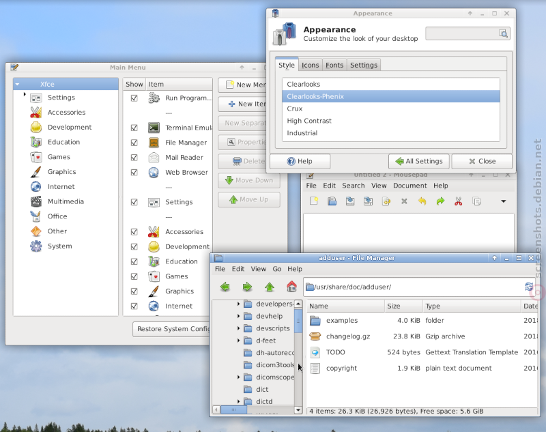Select Crux style in Appearance list
Image resolution: width=546 pixels, height=432 pixels.
click(x=390, y=109)
